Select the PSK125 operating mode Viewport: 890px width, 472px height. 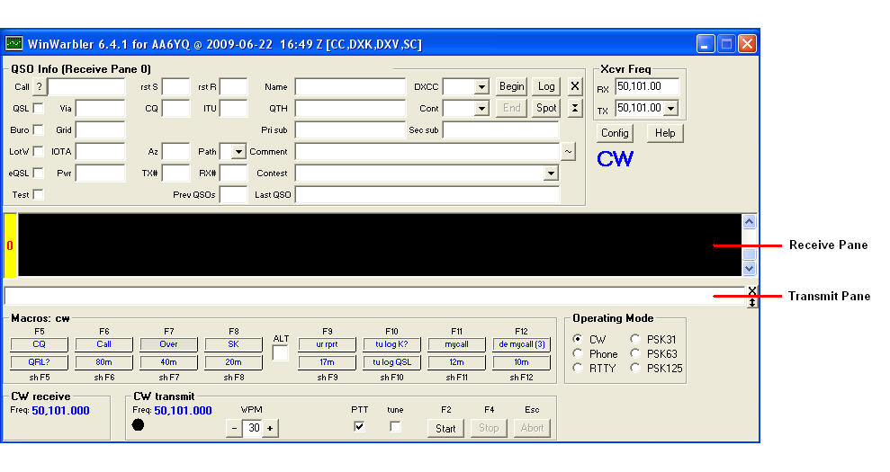[635, 368]
